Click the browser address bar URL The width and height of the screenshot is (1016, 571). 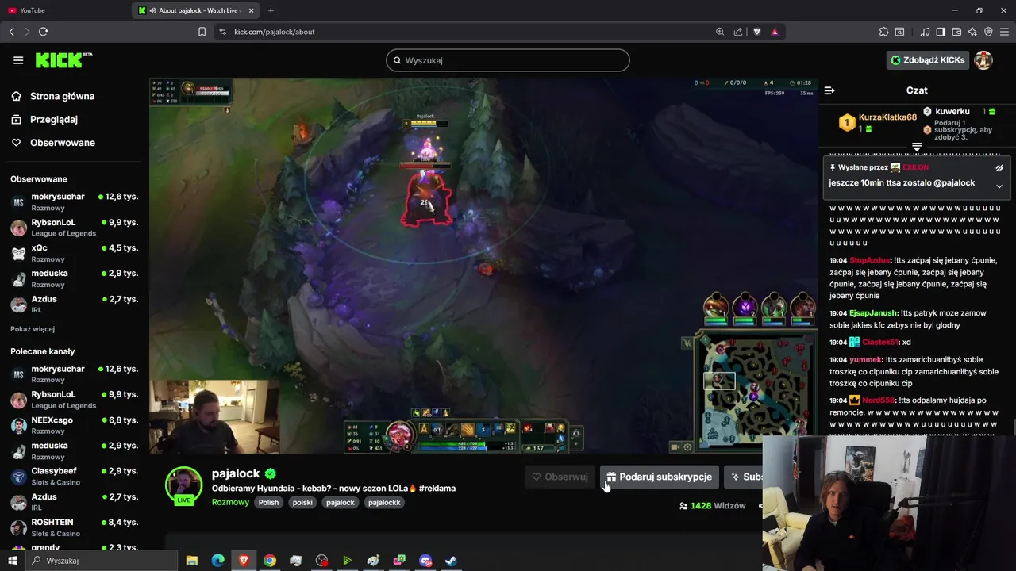pyautogui.click(x=275, y=32)
